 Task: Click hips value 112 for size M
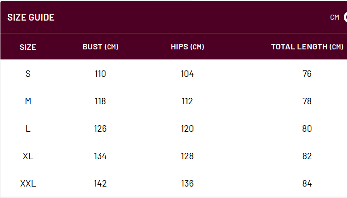click(x=187, y=101)
